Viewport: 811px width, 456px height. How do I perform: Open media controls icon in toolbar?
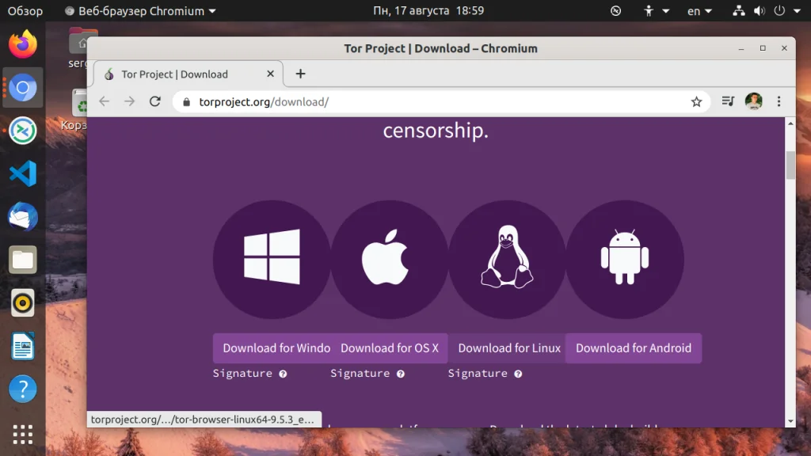tap(729, 101)
